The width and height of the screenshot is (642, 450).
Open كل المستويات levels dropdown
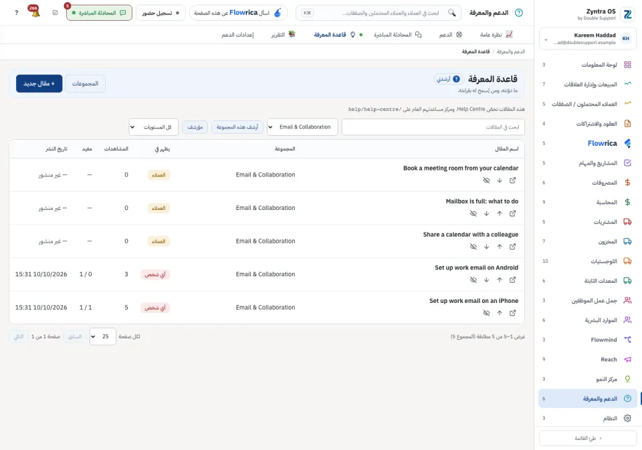[x=154, y=127]
